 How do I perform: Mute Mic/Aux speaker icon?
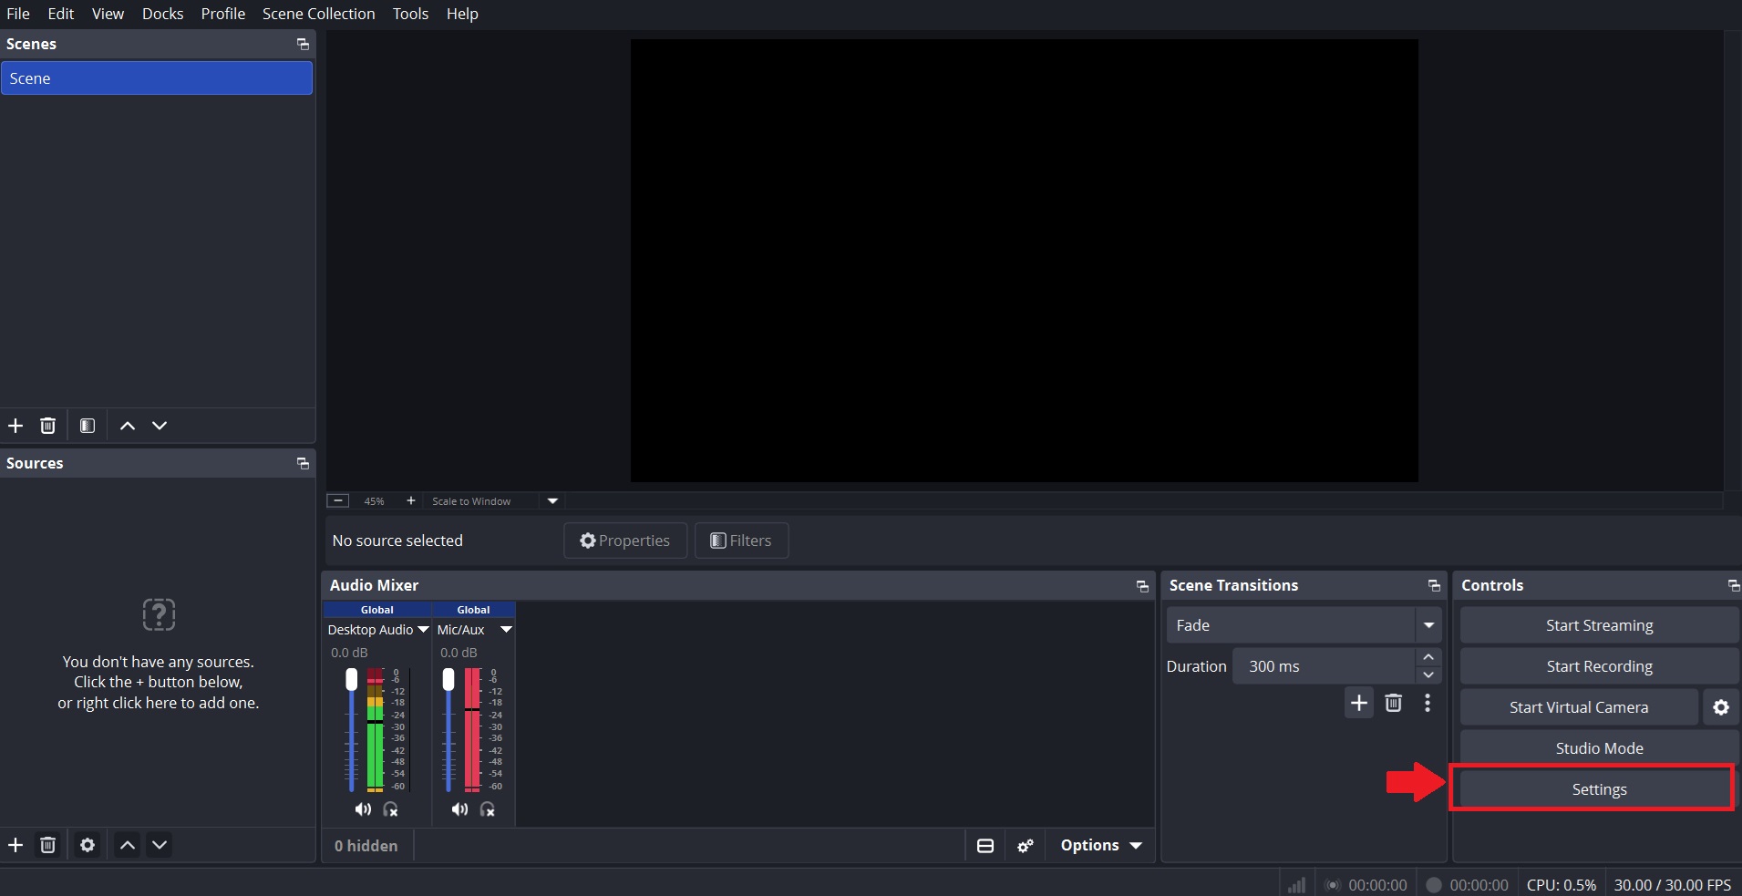point(459,809)
